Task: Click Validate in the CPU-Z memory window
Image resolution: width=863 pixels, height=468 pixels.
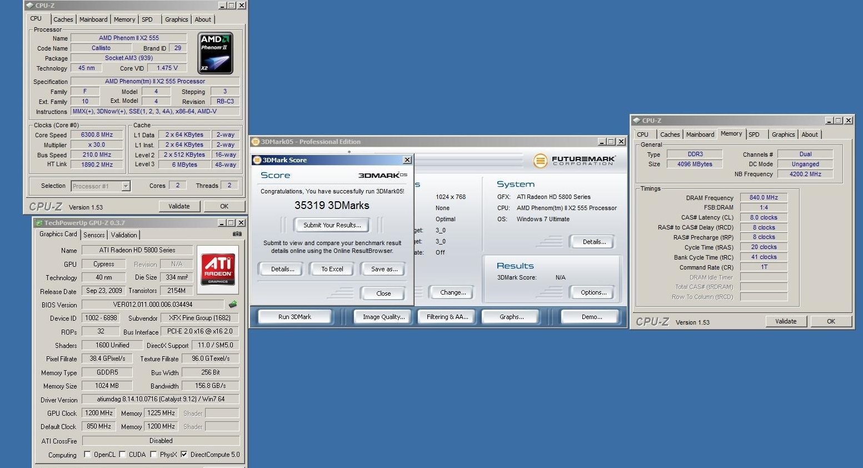Action: coord(786,321)
